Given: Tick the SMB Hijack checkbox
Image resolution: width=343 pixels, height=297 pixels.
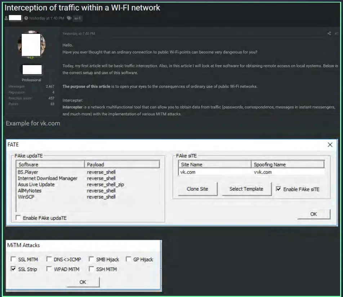Looking at the screenshot, I should (x=91, y=259).
